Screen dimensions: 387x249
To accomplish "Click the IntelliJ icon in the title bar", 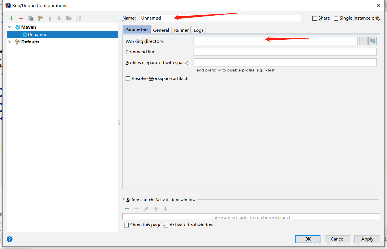I will pos(8,5).
